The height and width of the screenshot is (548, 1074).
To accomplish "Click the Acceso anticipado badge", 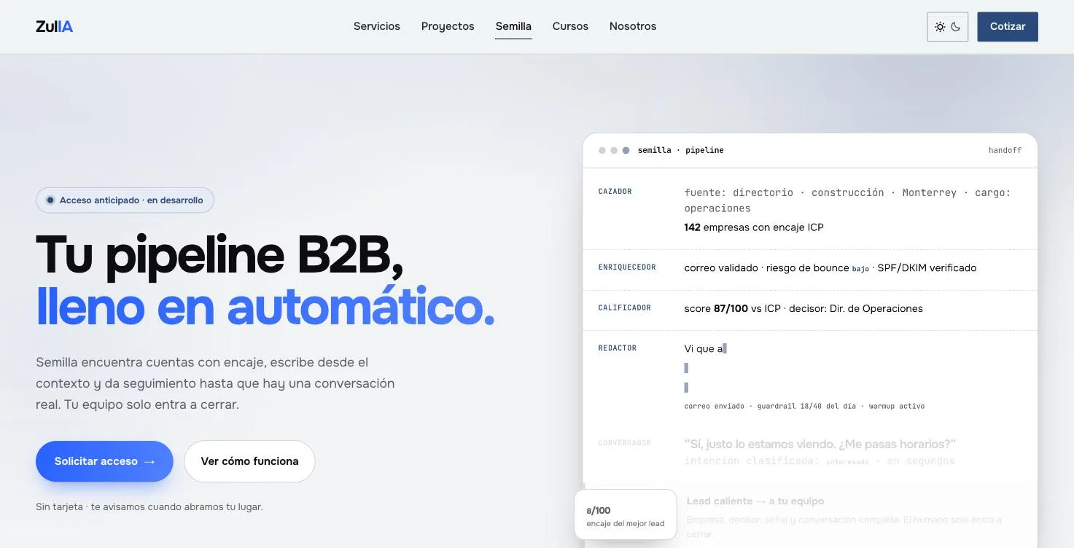I will click(125, 200).
